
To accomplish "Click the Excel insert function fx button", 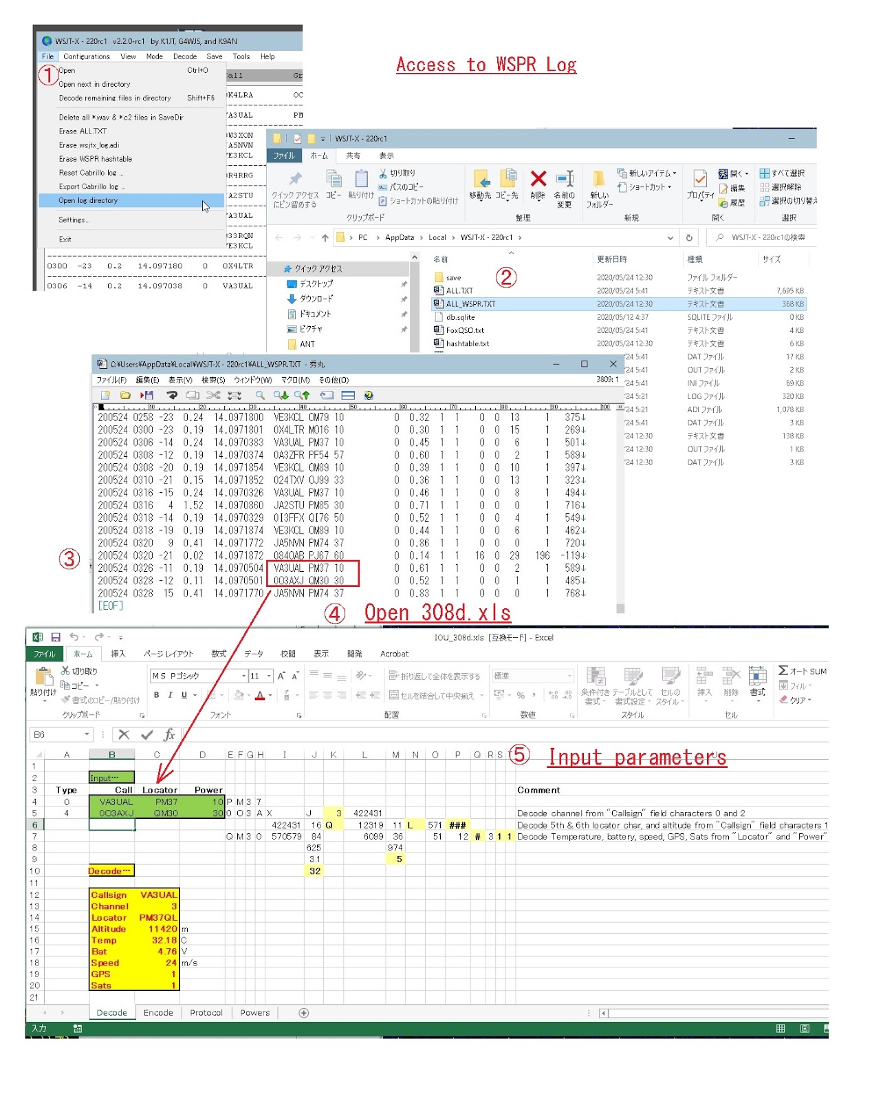I will (x=169, y=735).
